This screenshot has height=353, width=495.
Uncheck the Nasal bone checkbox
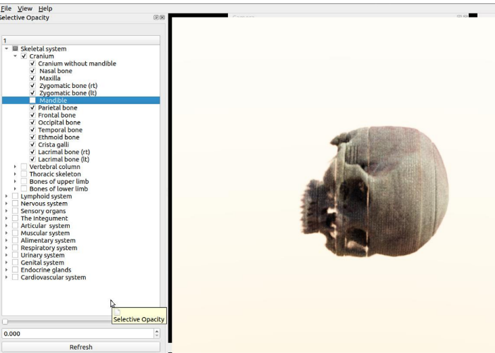pyautogui.click(x=32, y=71)
